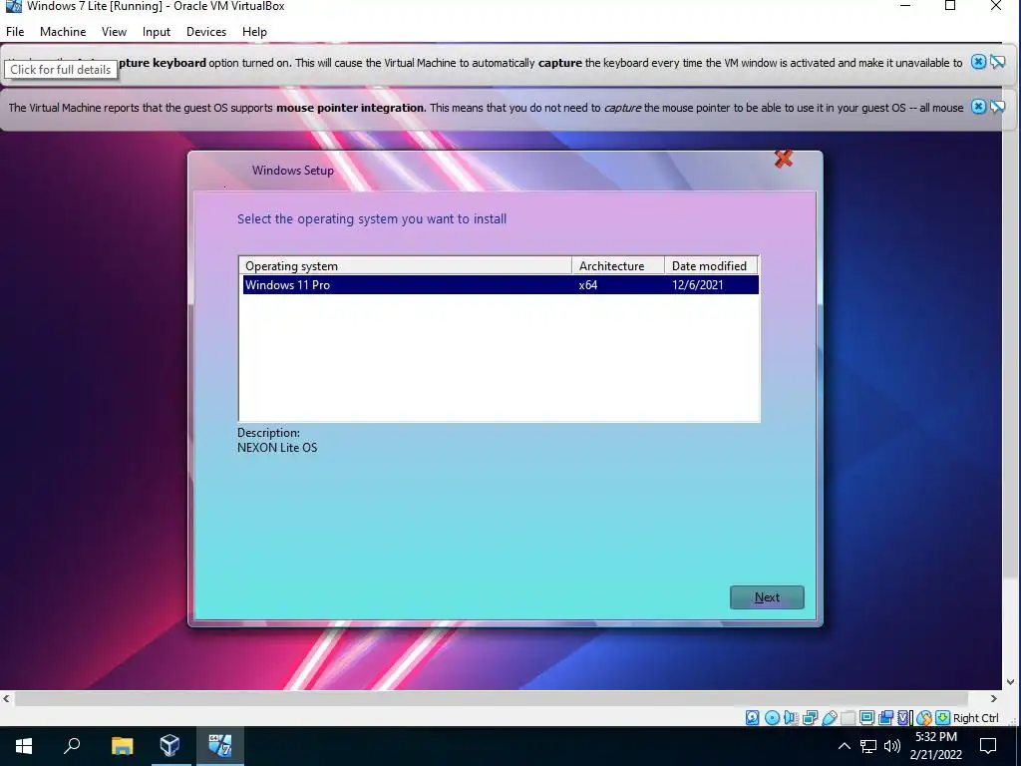Screen dimensions: 1021x766
Task: Dismiss the capture keyboard notification
Action: (x=979, y=62)
